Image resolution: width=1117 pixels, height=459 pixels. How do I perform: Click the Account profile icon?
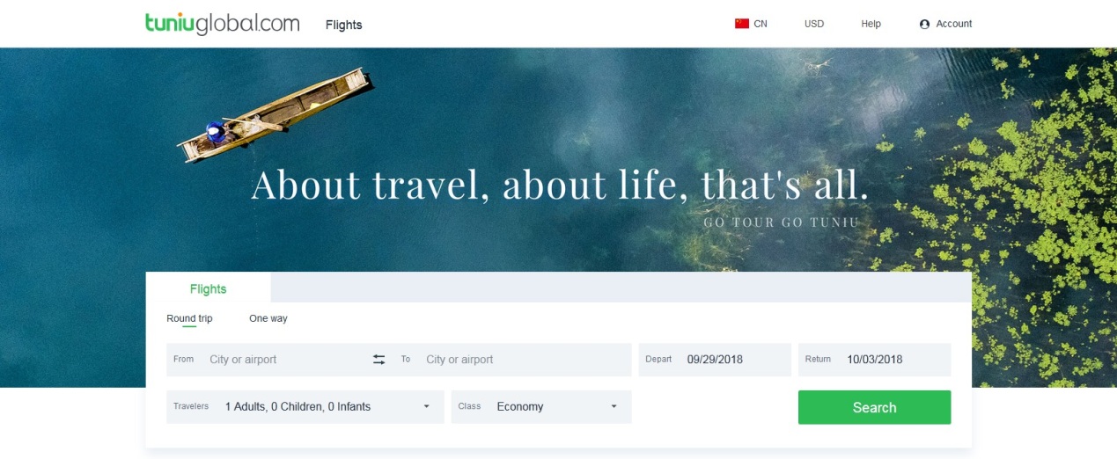(924, 25)
